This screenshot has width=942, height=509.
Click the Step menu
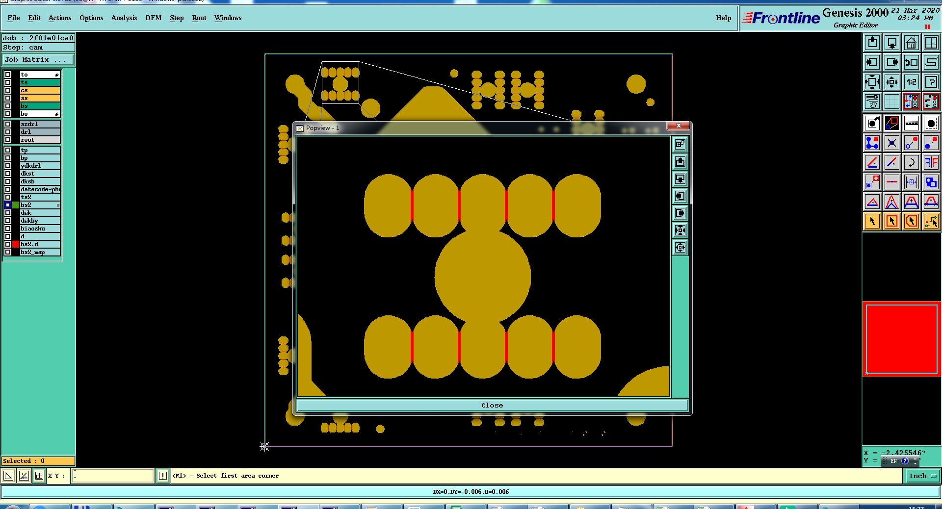pyautogui.click(x=177, y=18)
